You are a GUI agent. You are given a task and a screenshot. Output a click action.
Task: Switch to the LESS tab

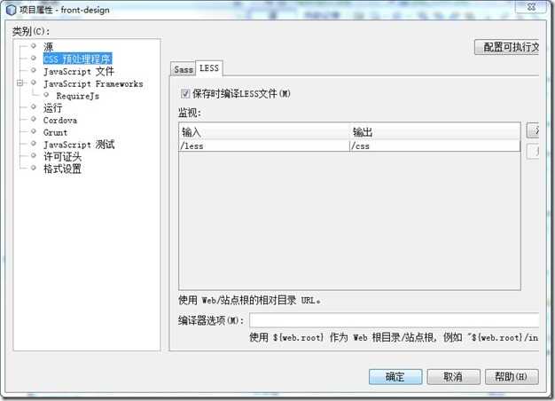tap(209, 68)
